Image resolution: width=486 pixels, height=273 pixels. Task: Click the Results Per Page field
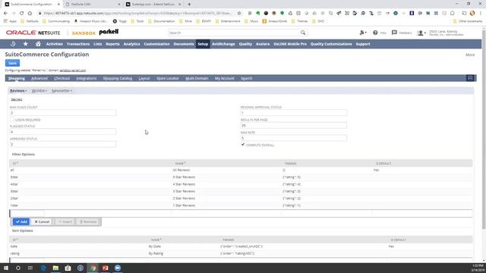tap(294, 125)
